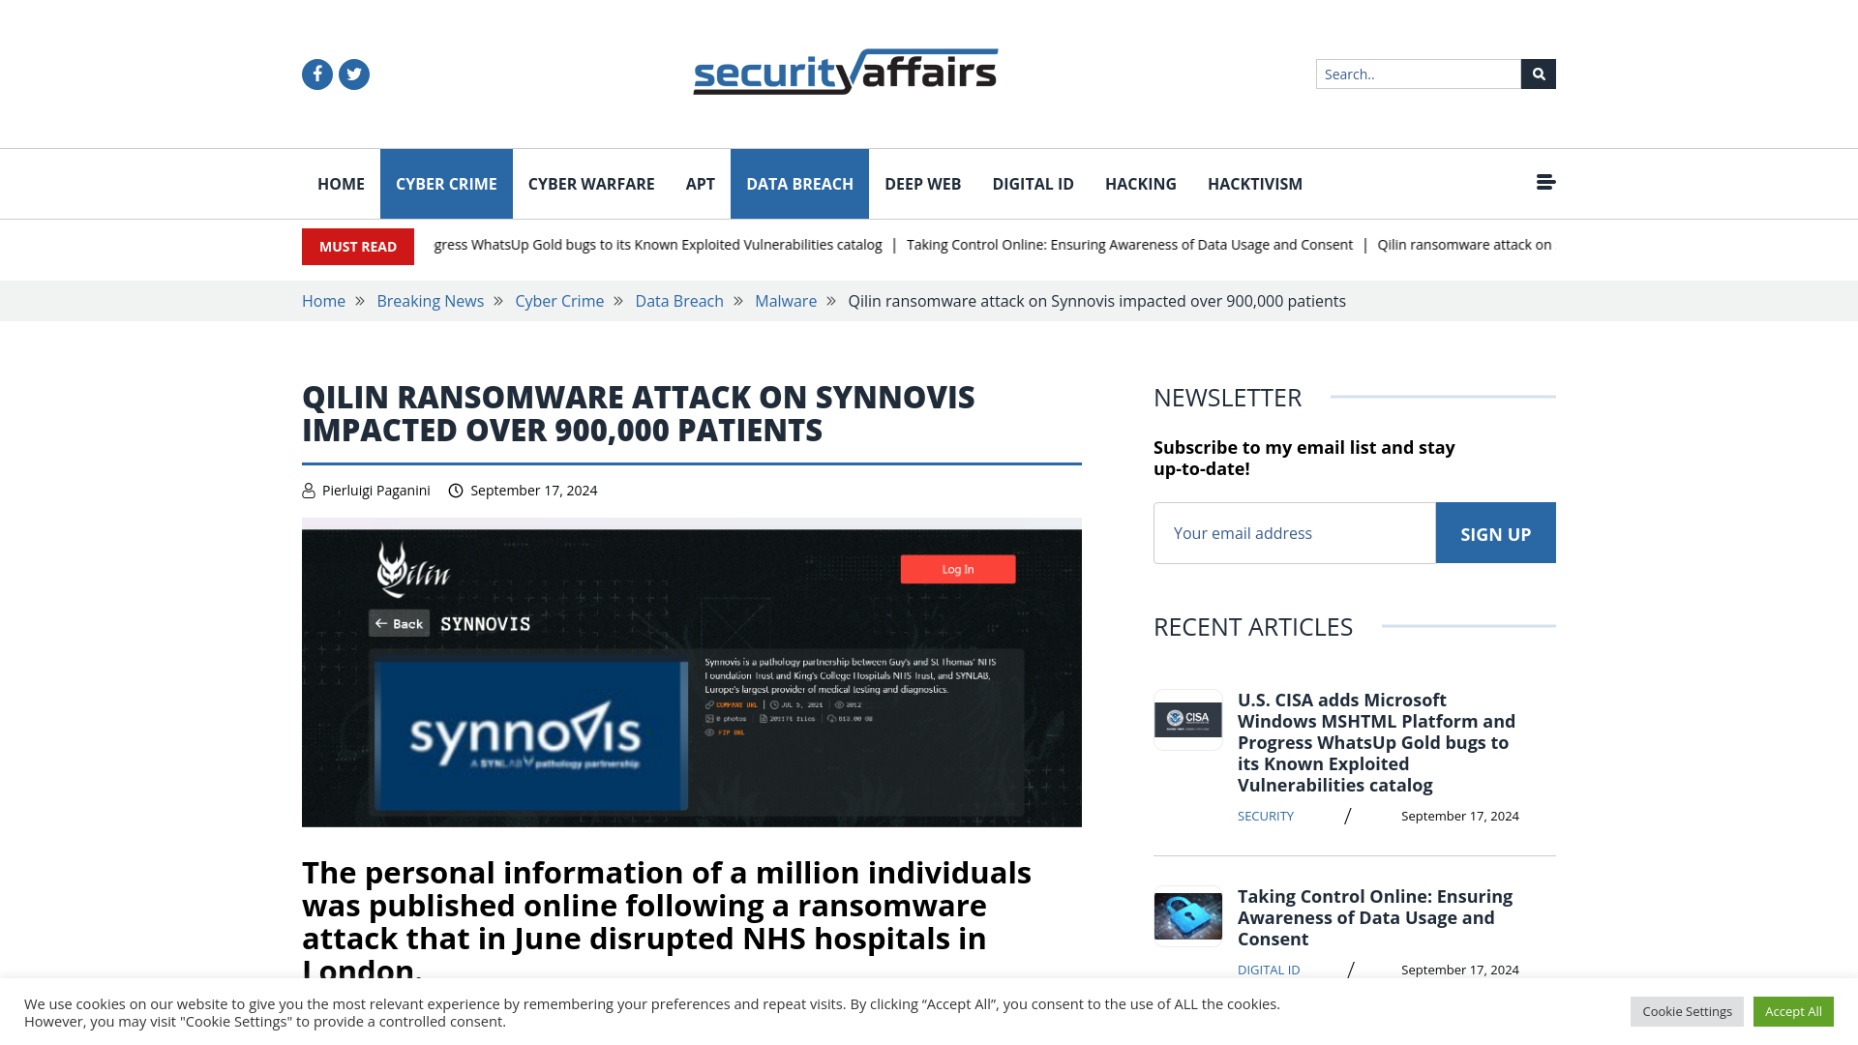Click the email address input field

1294,532
